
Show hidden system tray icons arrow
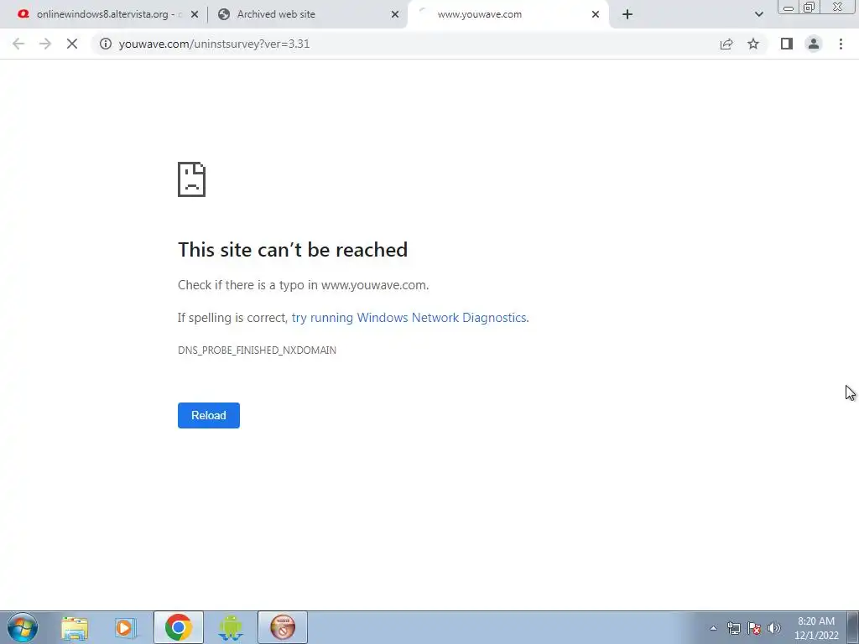pos(713,628)
